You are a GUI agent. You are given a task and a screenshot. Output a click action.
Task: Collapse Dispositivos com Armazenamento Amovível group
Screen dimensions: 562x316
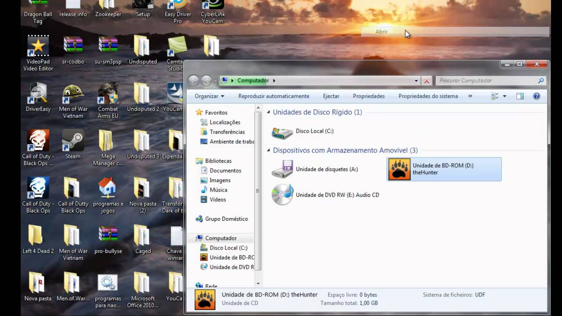click(x=269, y=151)
